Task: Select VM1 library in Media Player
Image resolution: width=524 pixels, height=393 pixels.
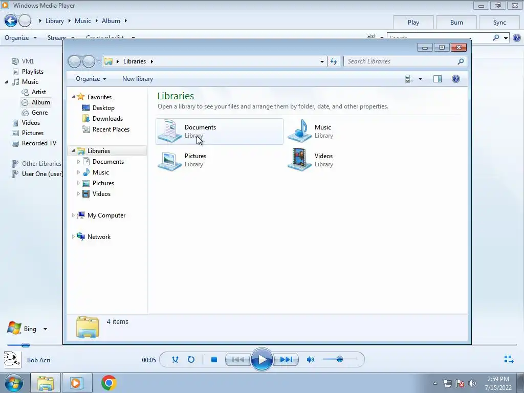Action: [28, 61]
